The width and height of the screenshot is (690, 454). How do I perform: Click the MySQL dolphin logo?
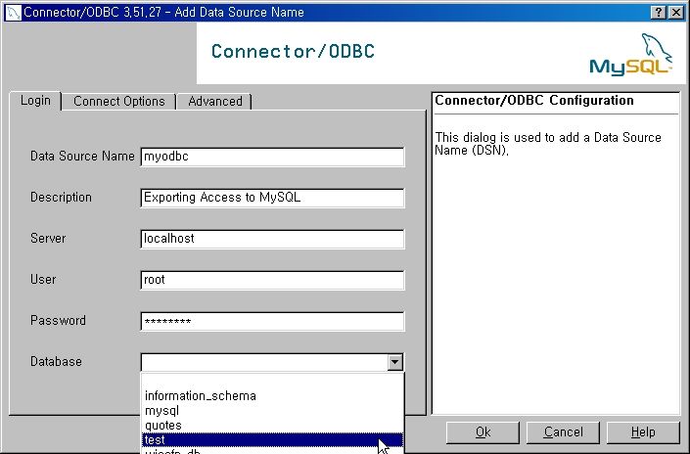coord(630,55)
